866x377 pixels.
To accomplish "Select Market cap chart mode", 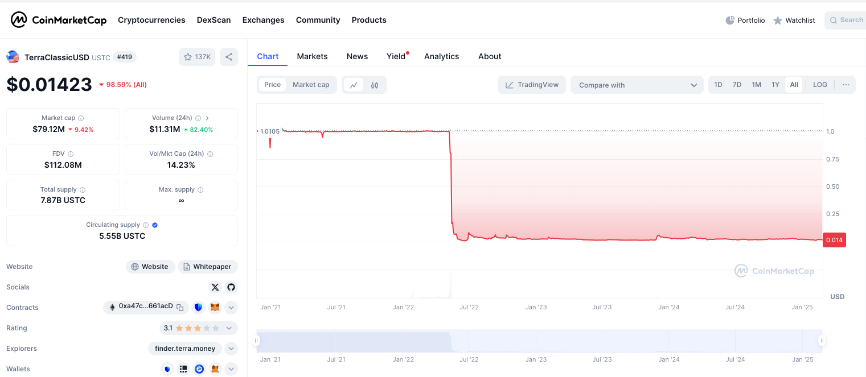I will click(311, 85).
